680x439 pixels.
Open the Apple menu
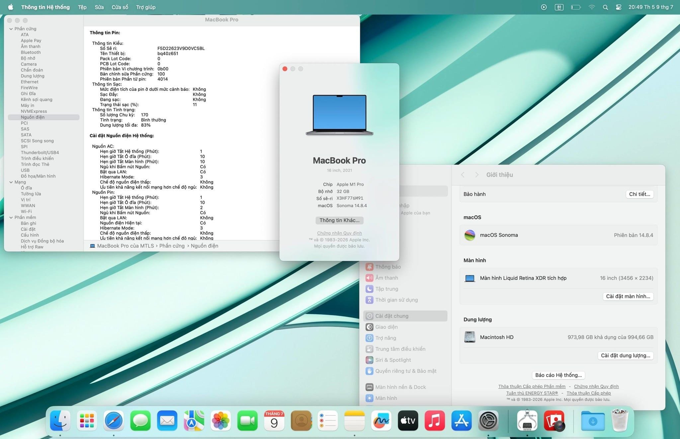point(11,7)
